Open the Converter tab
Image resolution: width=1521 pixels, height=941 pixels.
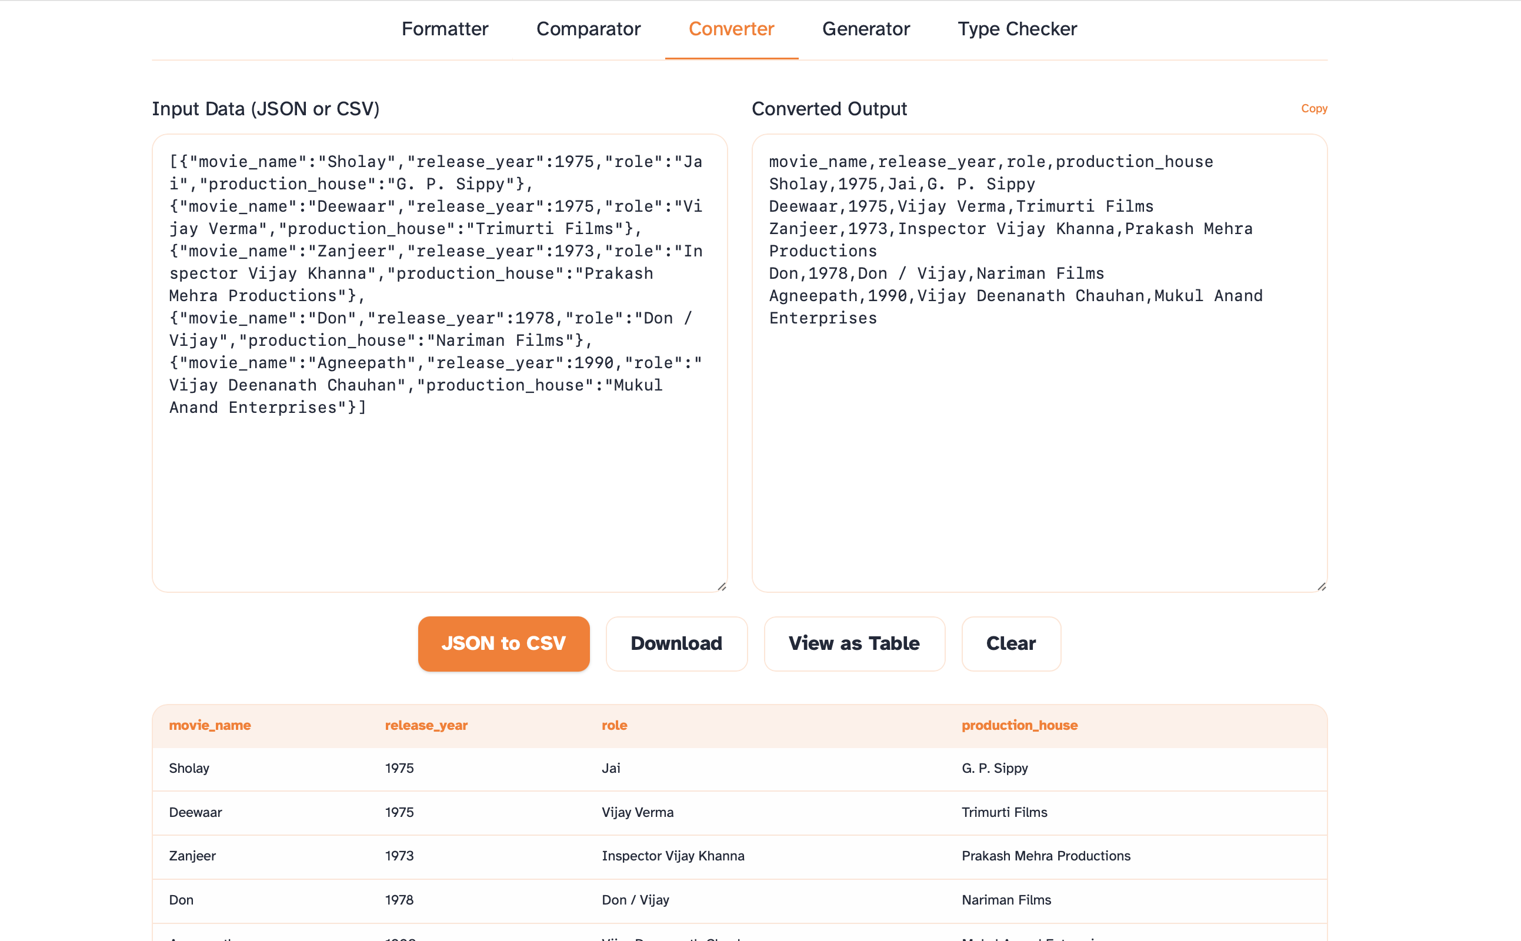pos(731,29)
